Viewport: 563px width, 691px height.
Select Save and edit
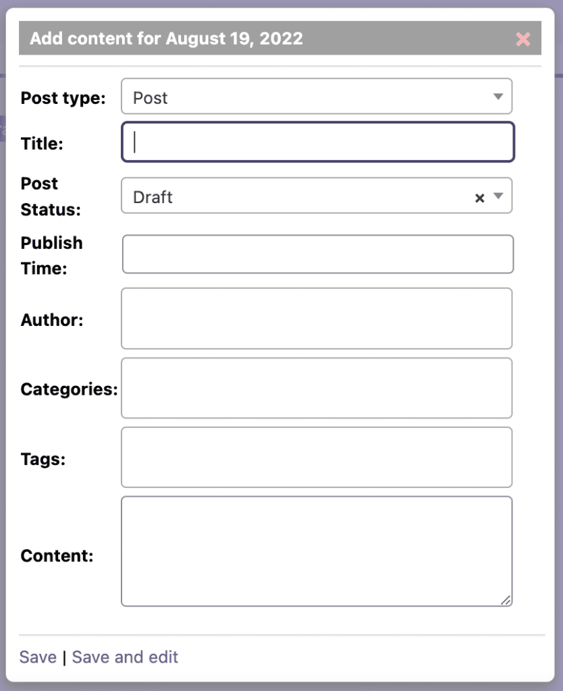point(125,657)
